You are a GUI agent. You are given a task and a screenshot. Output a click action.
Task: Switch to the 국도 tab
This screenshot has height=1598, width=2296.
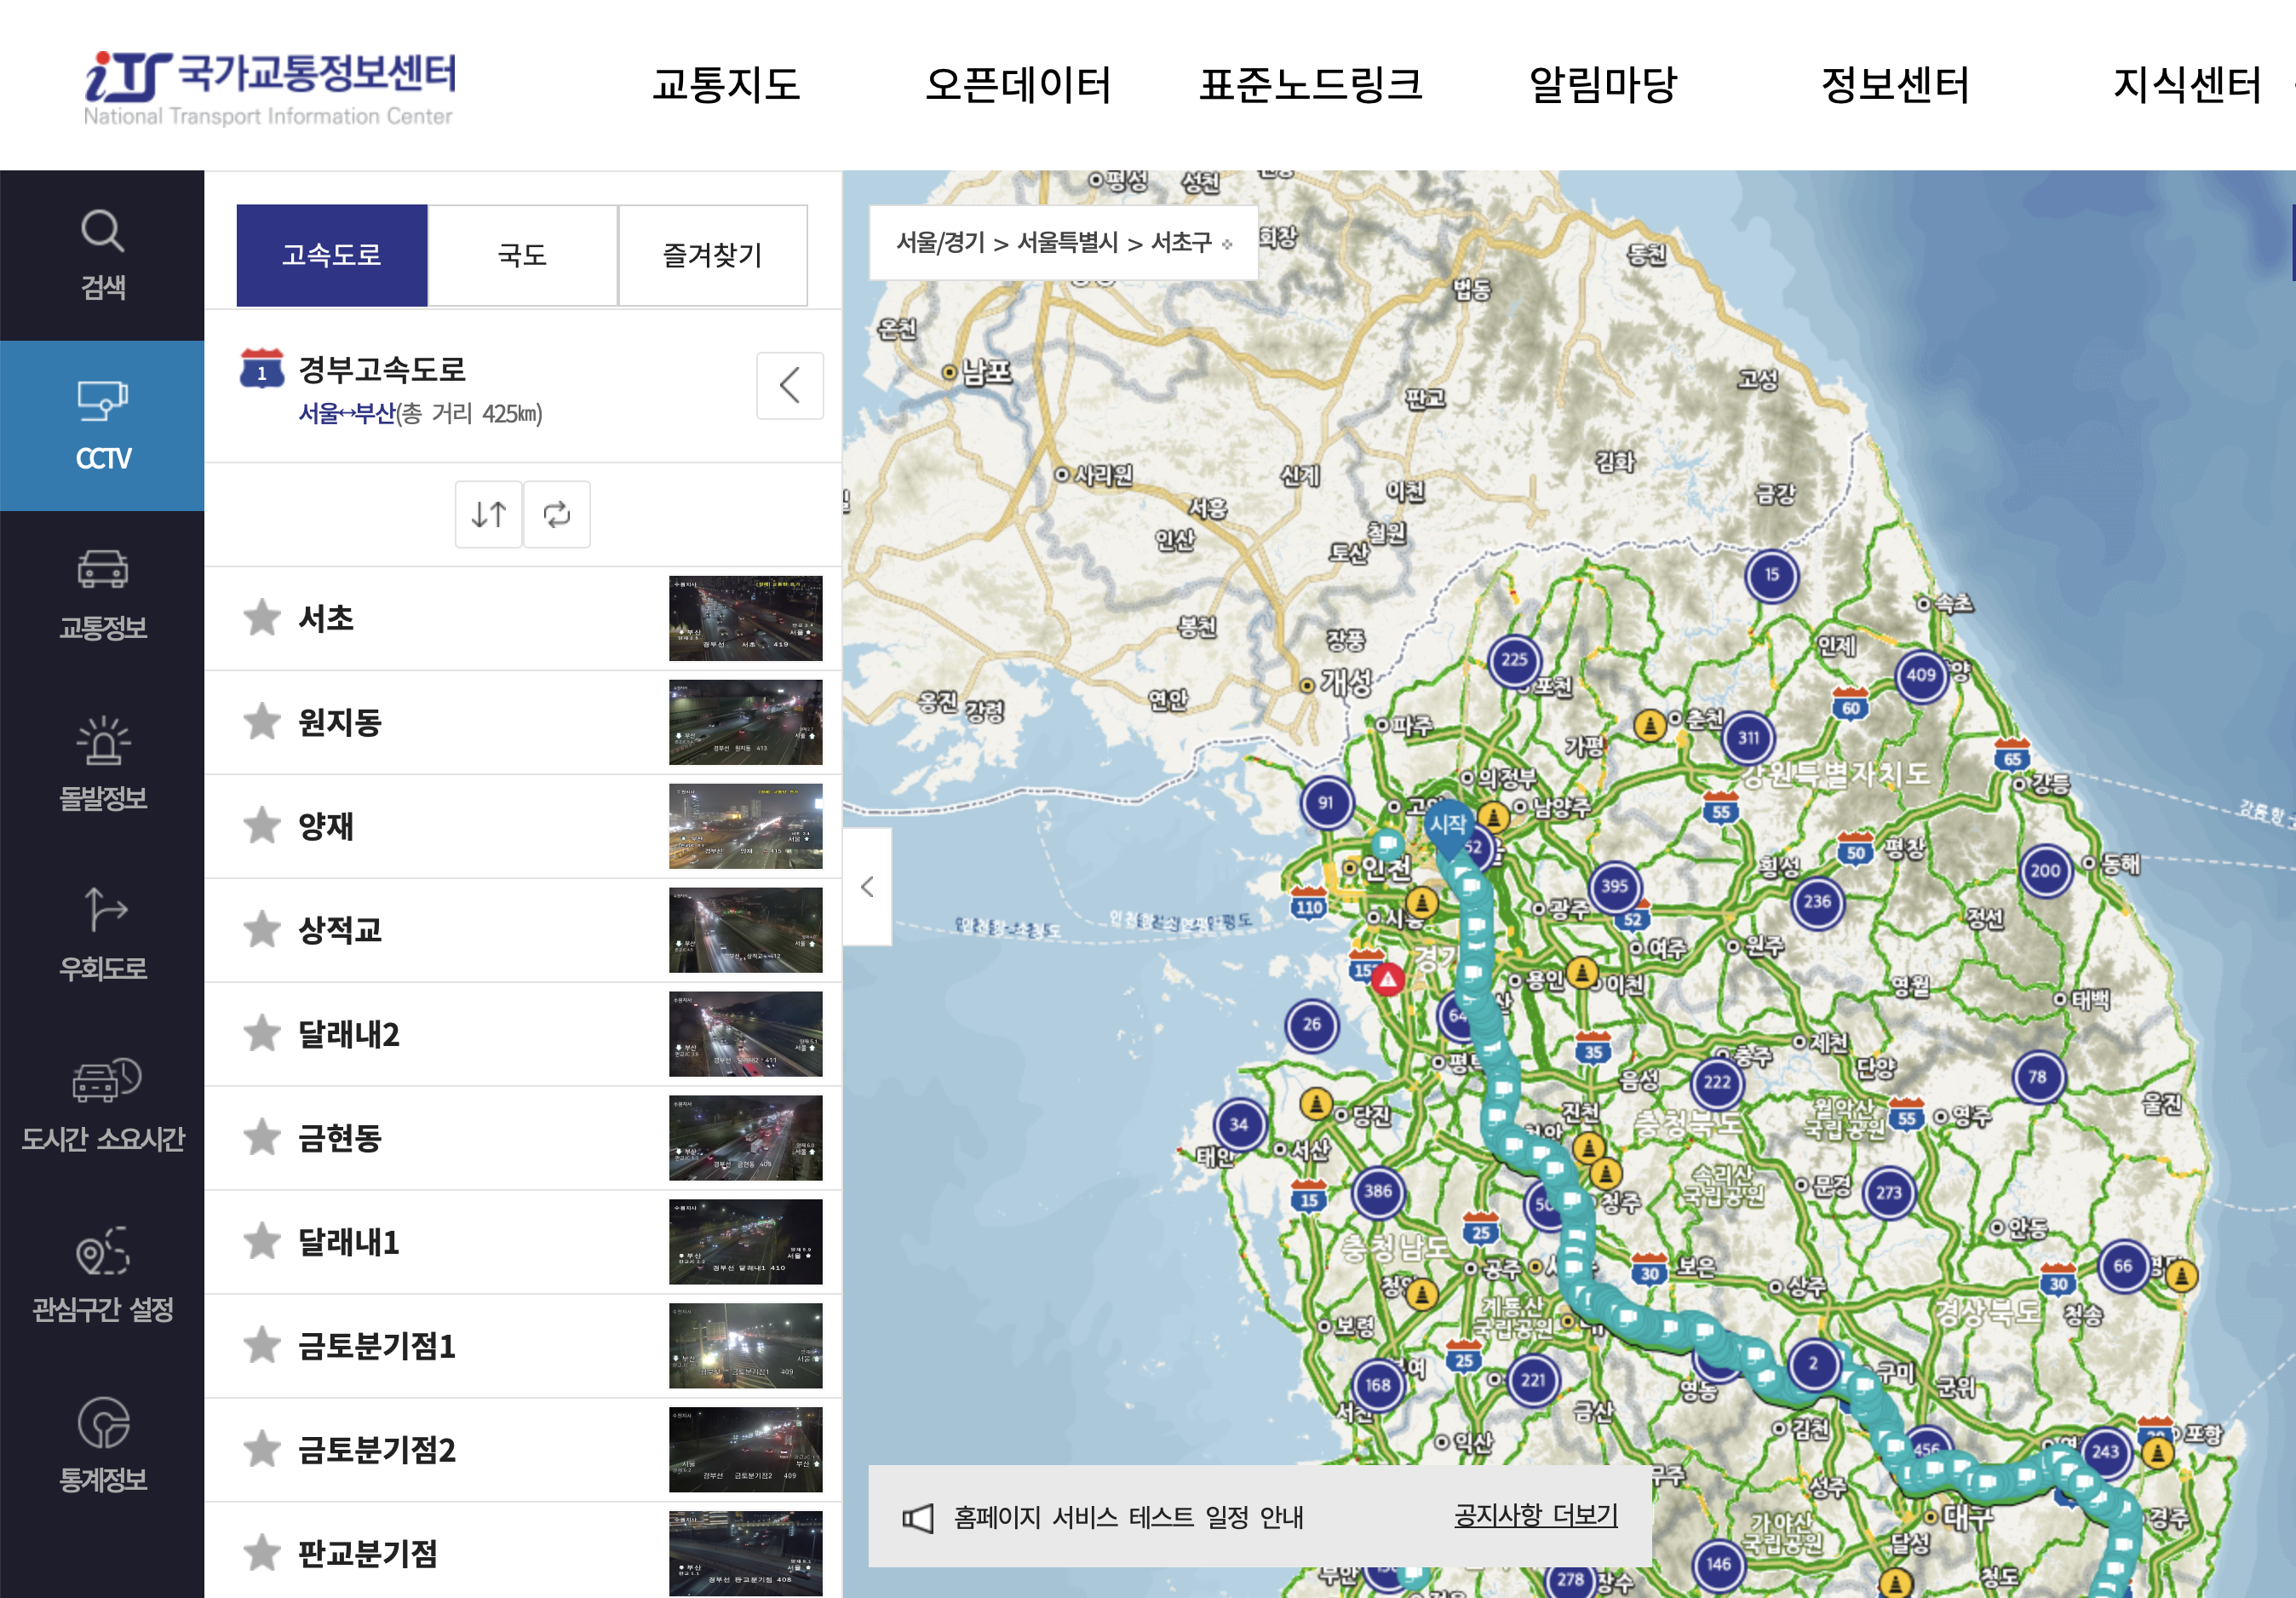[522, 255]
